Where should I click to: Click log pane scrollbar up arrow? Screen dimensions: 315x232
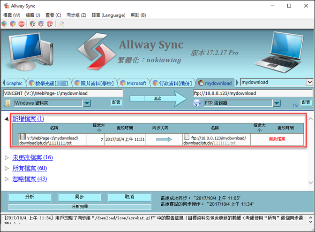311,218
